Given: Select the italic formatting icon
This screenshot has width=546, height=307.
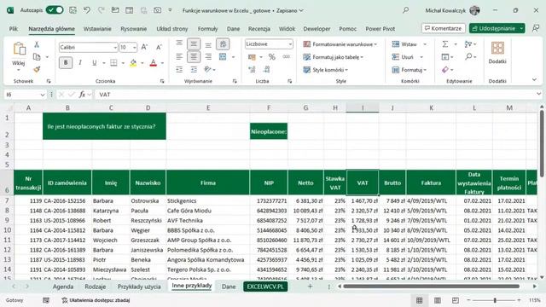Looking at the screenshot, I should pos(80,62).
